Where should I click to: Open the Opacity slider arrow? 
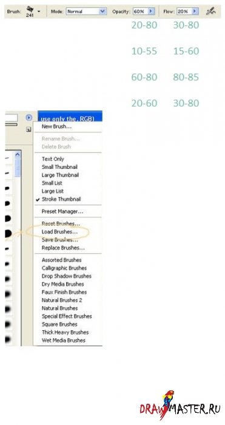(151, 12)
